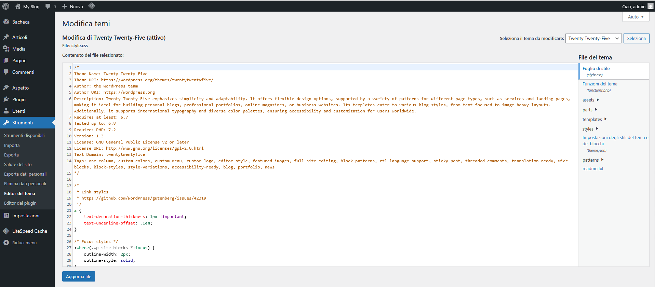Open Salute del sito
The height and width of the screenshot is (287, 655).
click(18, 164)
